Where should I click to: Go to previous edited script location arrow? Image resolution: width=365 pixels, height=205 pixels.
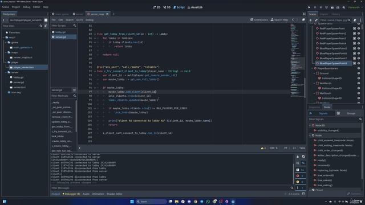coord(293,20)
